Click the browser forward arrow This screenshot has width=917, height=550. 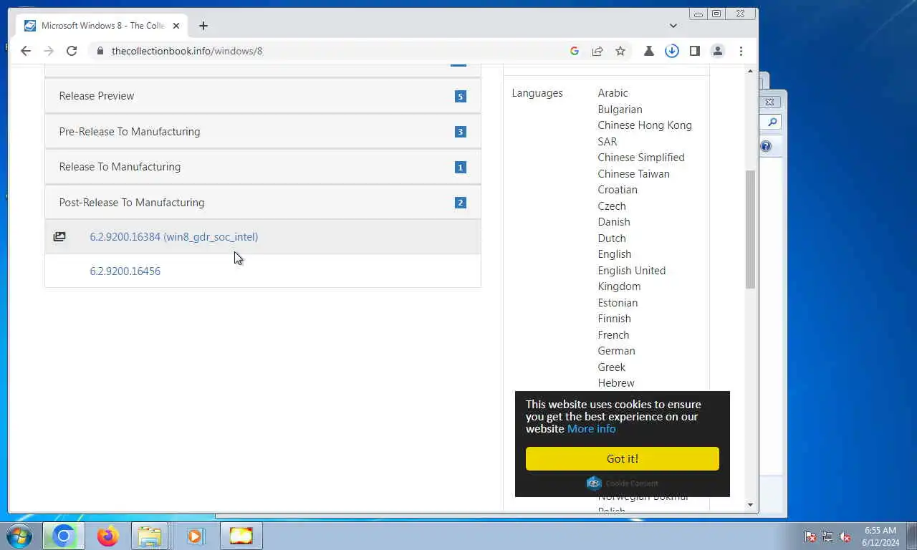tap(49, 51)
